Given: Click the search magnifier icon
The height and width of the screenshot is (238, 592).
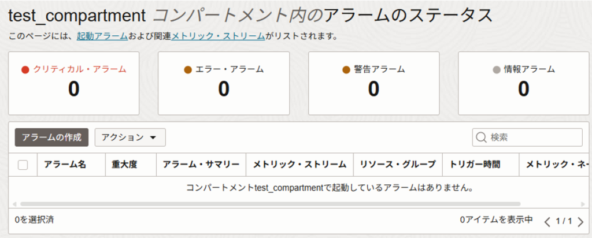Looking at the screenshot, I should 482,137.
